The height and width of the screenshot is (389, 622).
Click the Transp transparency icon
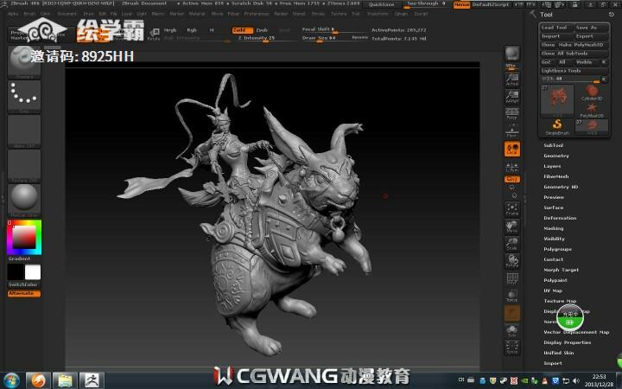pos(512,297)
